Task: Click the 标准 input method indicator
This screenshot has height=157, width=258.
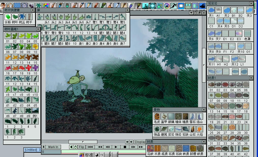Action: click(89, 155)
